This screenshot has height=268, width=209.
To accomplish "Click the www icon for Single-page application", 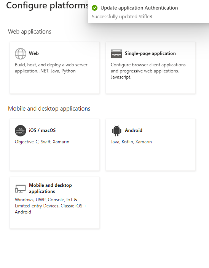I will point(116,54).
